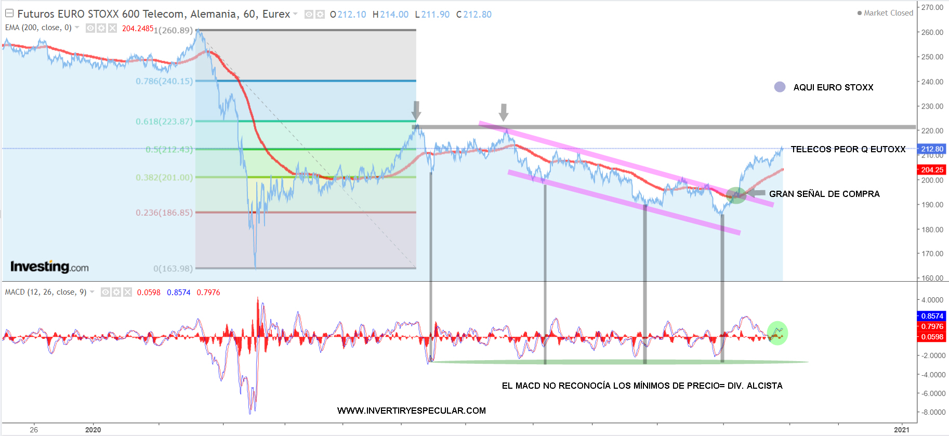This screenshot has height=436, width=949.
Task: Click the red 204.25 EMA value label on axis
Action: 932,169
